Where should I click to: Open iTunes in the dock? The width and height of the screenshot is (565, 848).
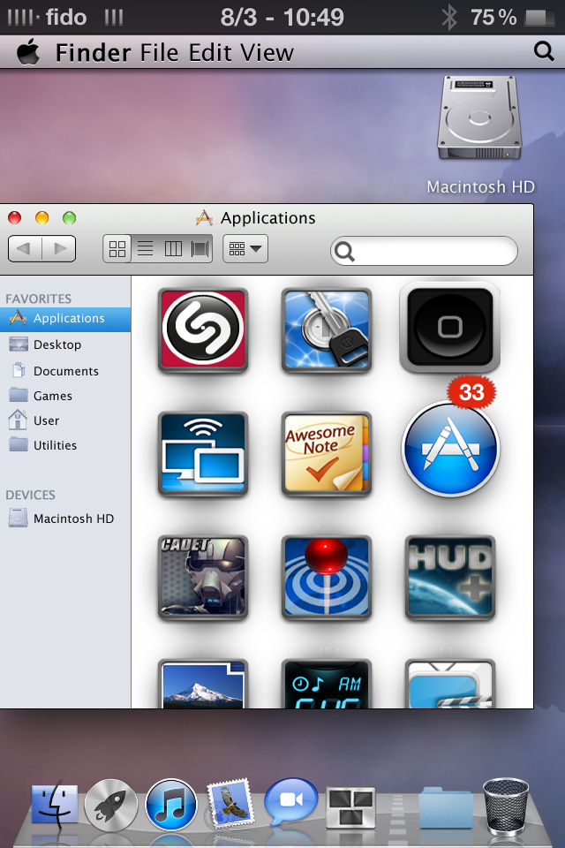171,806
